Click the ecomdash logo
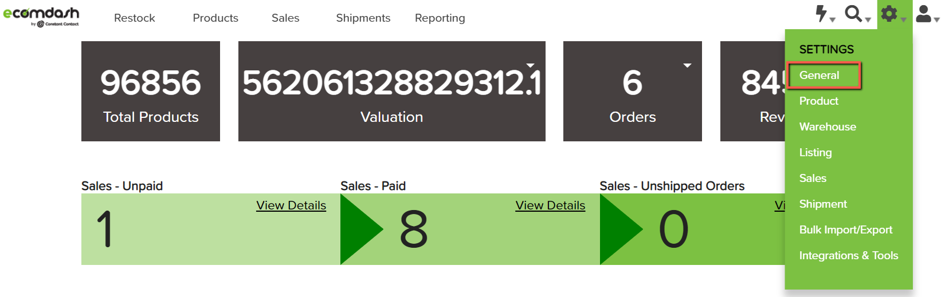Image resolution: width=945 pixels, height=297 pixels. click(x=41, y=16)
